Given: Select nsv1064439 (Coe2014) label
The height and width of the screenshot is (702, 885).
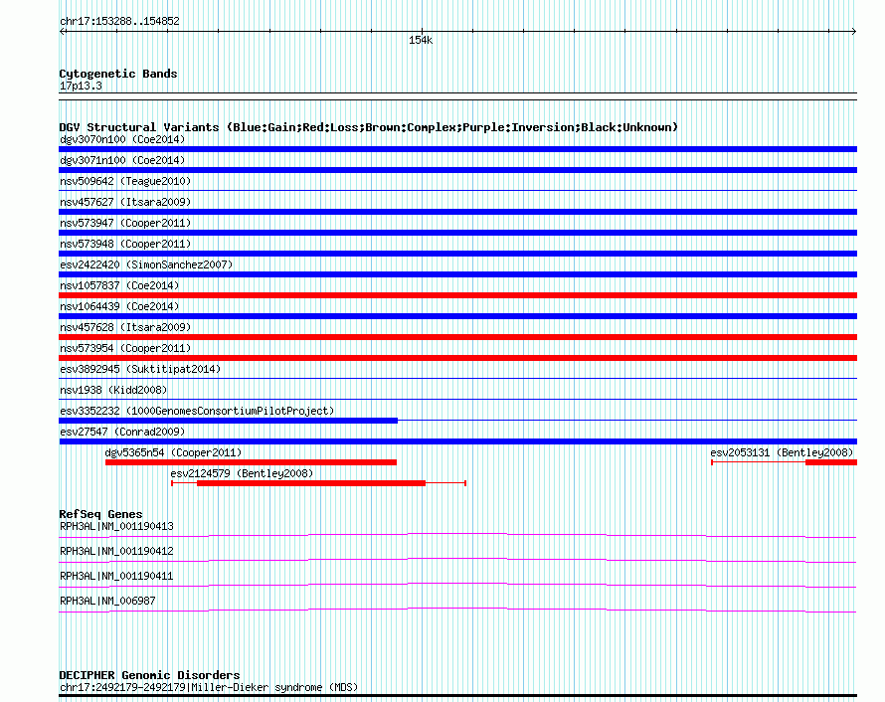Looking at the screenshot, I should click(119, 306).
